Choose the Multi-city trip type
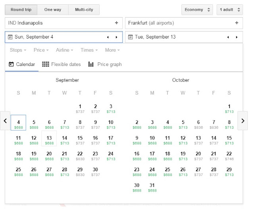254x209 pixels. coord(84,10)
